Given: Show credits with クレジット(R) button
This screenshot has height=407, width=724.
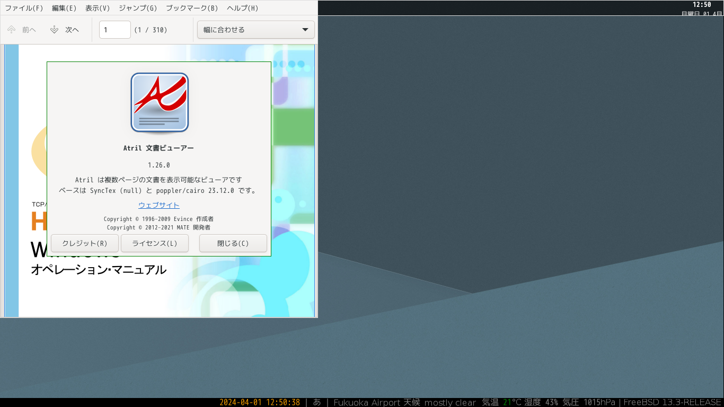Looking at the screenshot, I should click(x=85, y=243).
